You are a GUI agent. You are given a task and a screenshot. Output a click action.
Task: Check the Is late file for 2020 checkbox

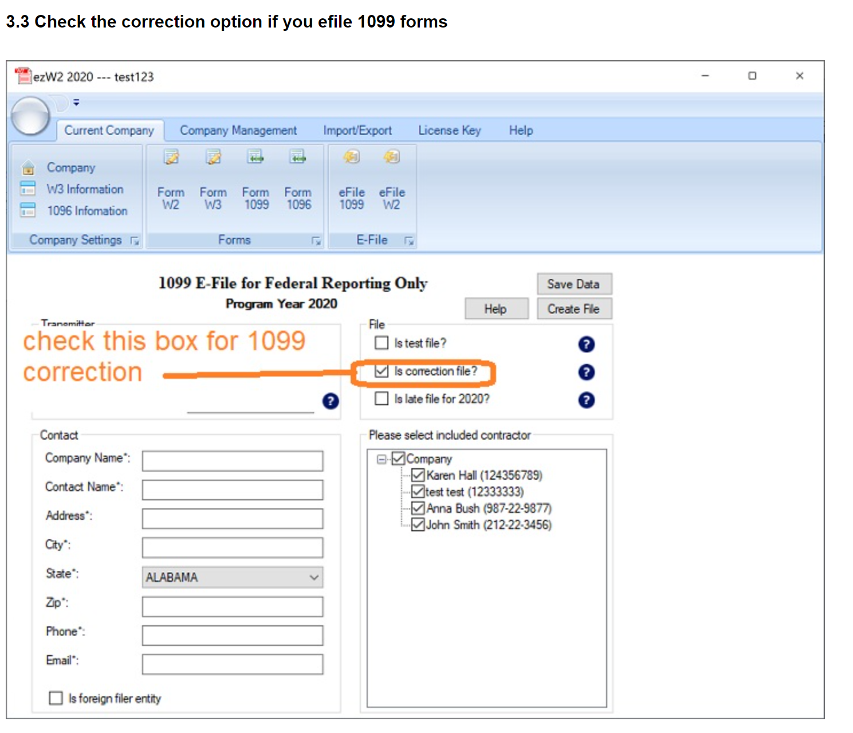(382, 398)
